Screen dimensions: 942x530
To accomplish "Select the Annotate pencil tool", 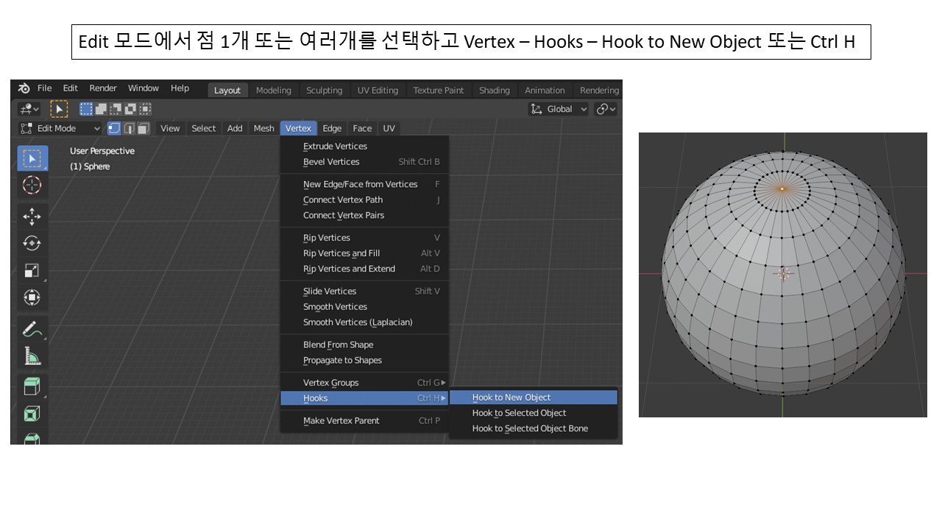I will coord(32,328).
